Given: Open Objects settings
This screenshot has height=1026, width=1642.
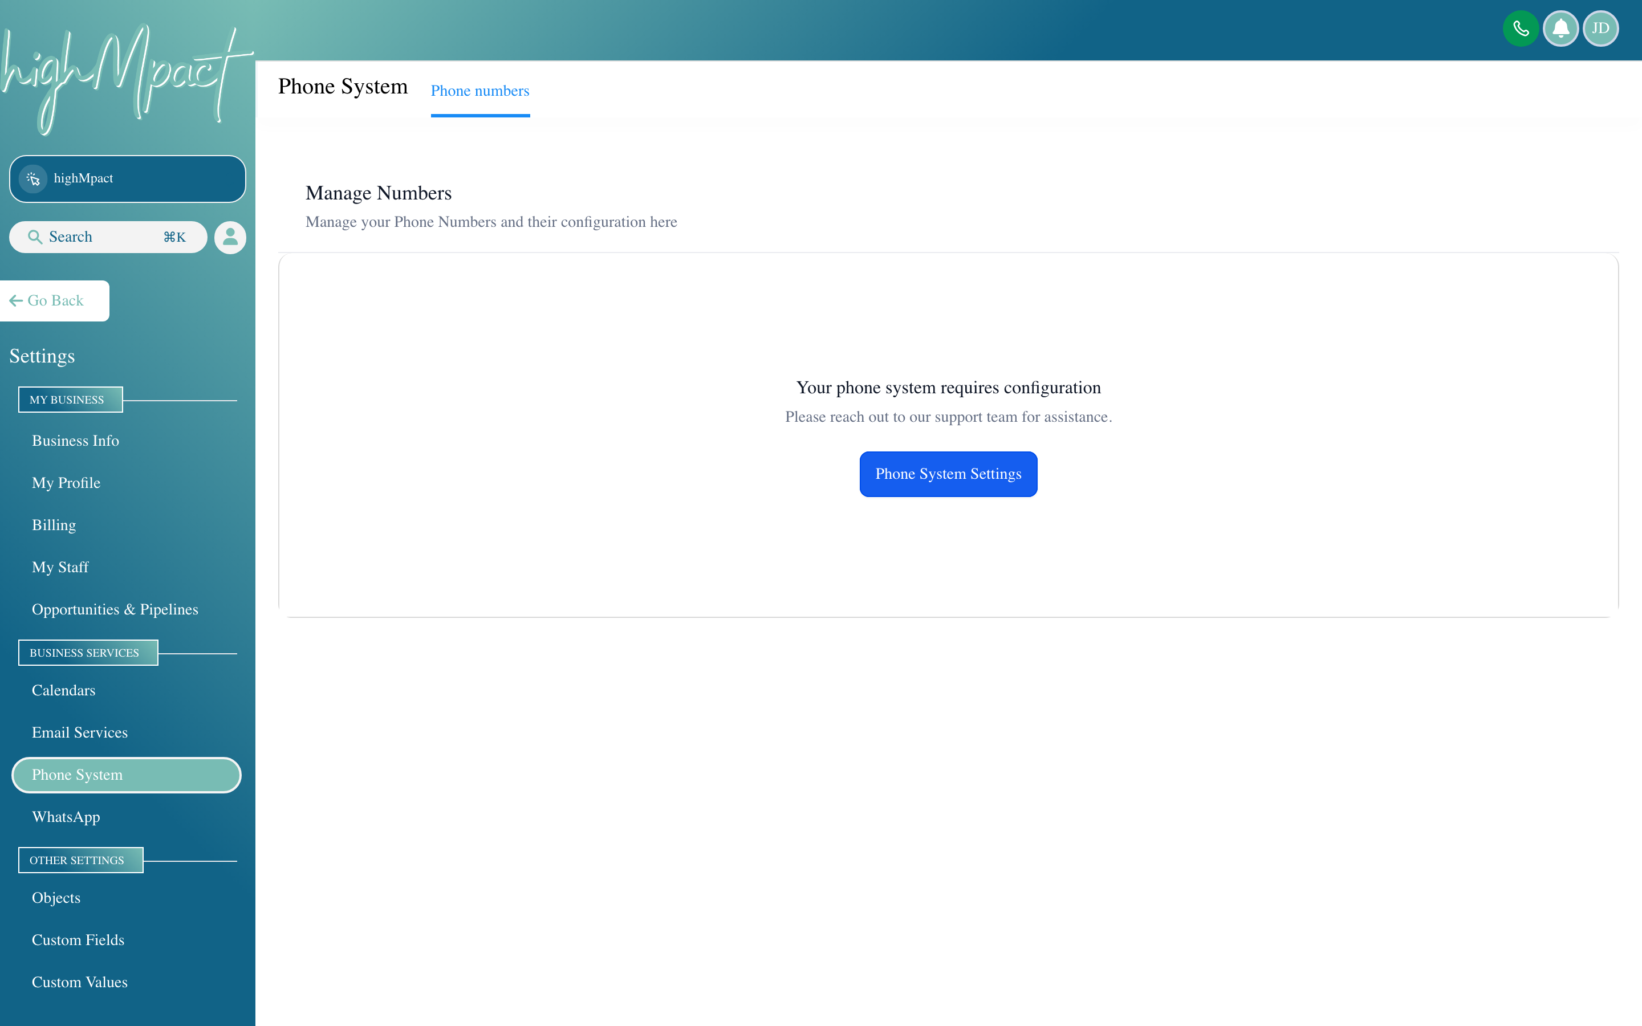Looking at the screenshot, I should coord(56,898).
